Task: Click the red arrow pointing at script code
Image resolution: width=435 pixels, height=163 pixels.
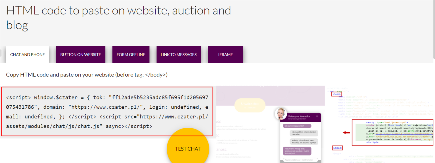Action: 346,132
